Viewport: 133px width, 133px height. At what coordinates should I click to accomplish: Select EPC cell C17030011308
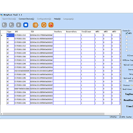pyautogui.click(x=22, y=85)
